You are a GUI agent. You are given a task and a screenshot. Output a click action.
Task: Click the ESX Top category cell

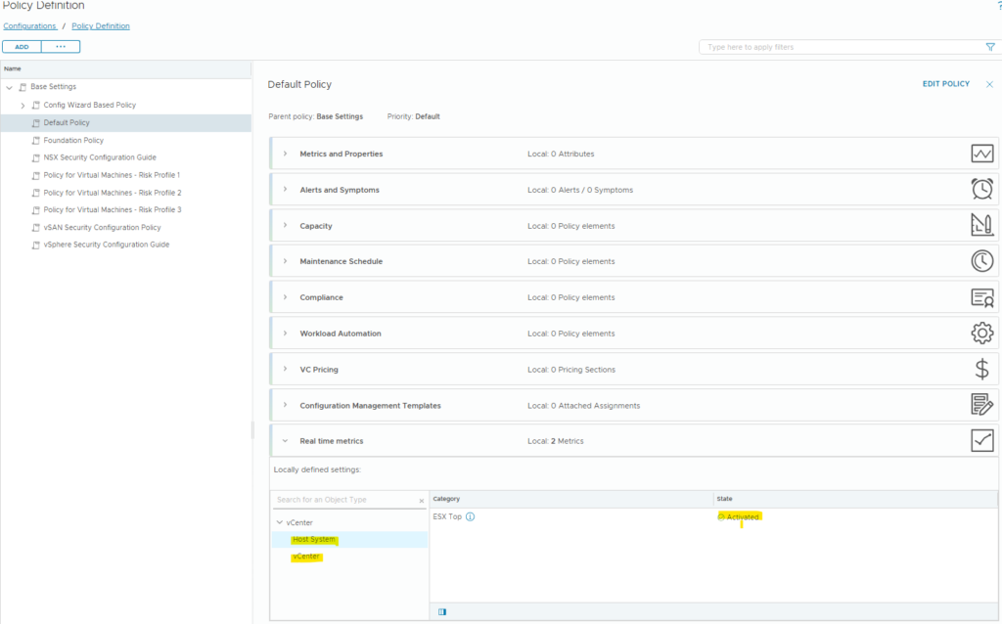tap(447, 516)
